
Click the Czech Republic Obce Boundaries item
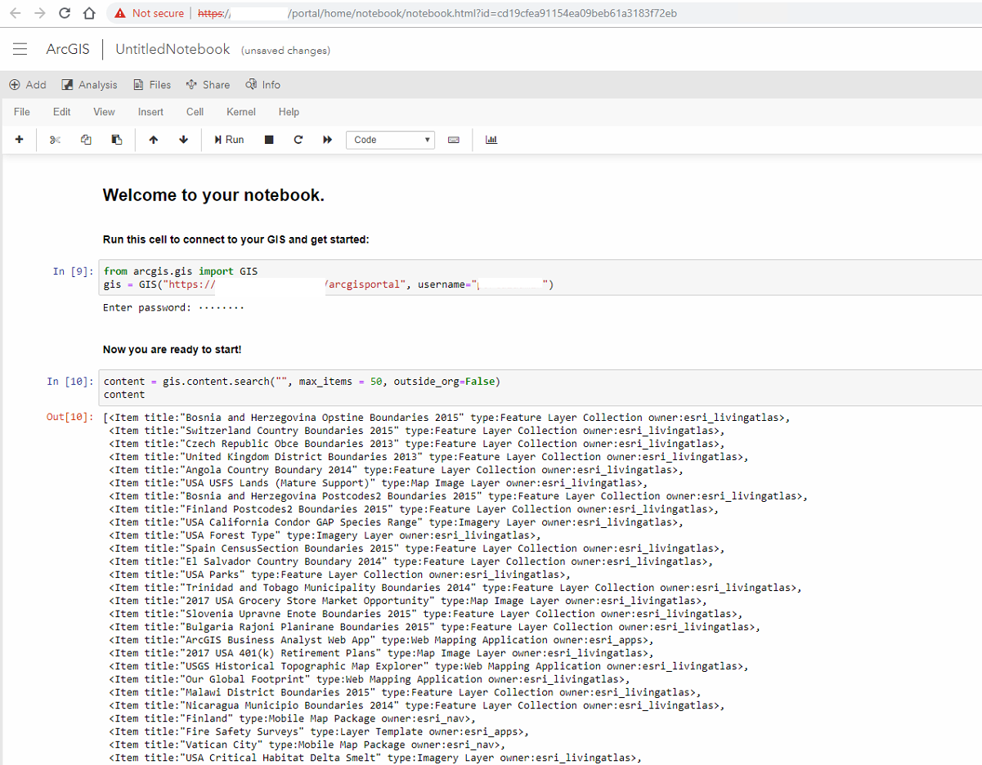pyautogui.click(x=417, y=444)
